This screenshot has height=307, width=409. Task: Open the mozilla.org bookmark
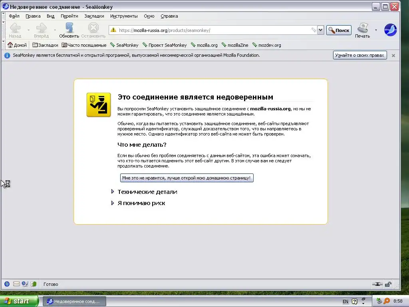(x=204, y=45)
